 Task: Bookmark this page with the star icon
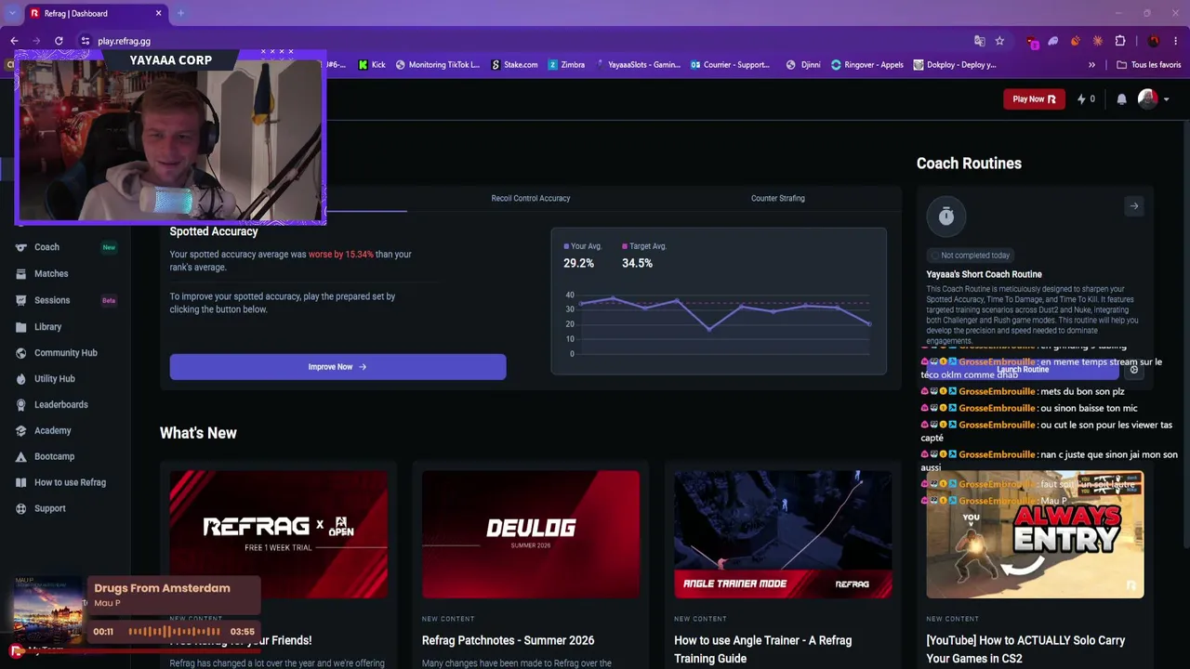[x=999, y=41]
